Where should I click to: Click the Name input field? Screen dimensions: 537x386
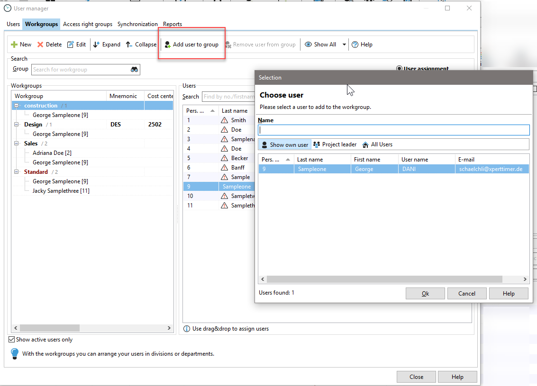coord(393,130)
